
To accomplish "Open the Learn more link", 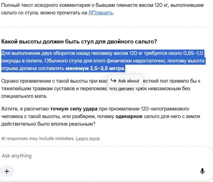I will [88, 139].
